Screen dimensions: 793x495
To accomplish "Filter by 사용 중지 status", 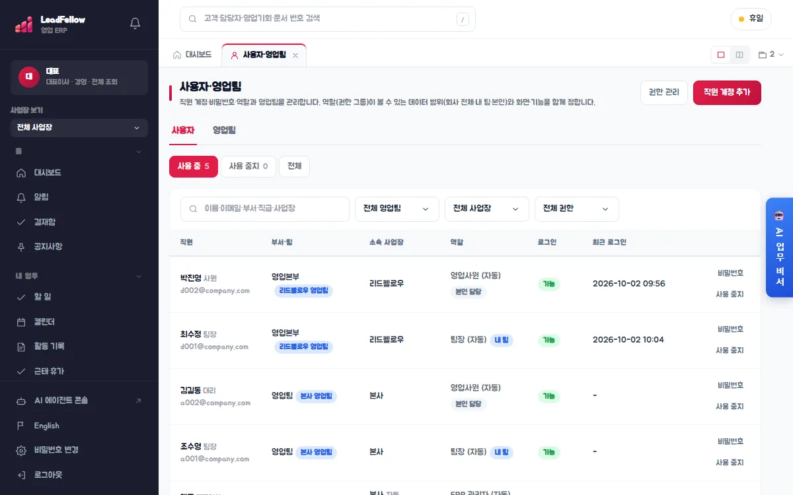I will (248, 166).
